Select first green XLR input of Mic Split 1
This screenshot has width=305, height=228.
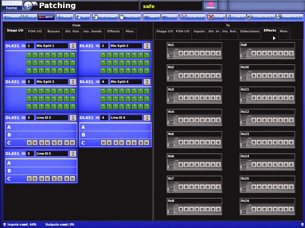[x=29, y=55]
